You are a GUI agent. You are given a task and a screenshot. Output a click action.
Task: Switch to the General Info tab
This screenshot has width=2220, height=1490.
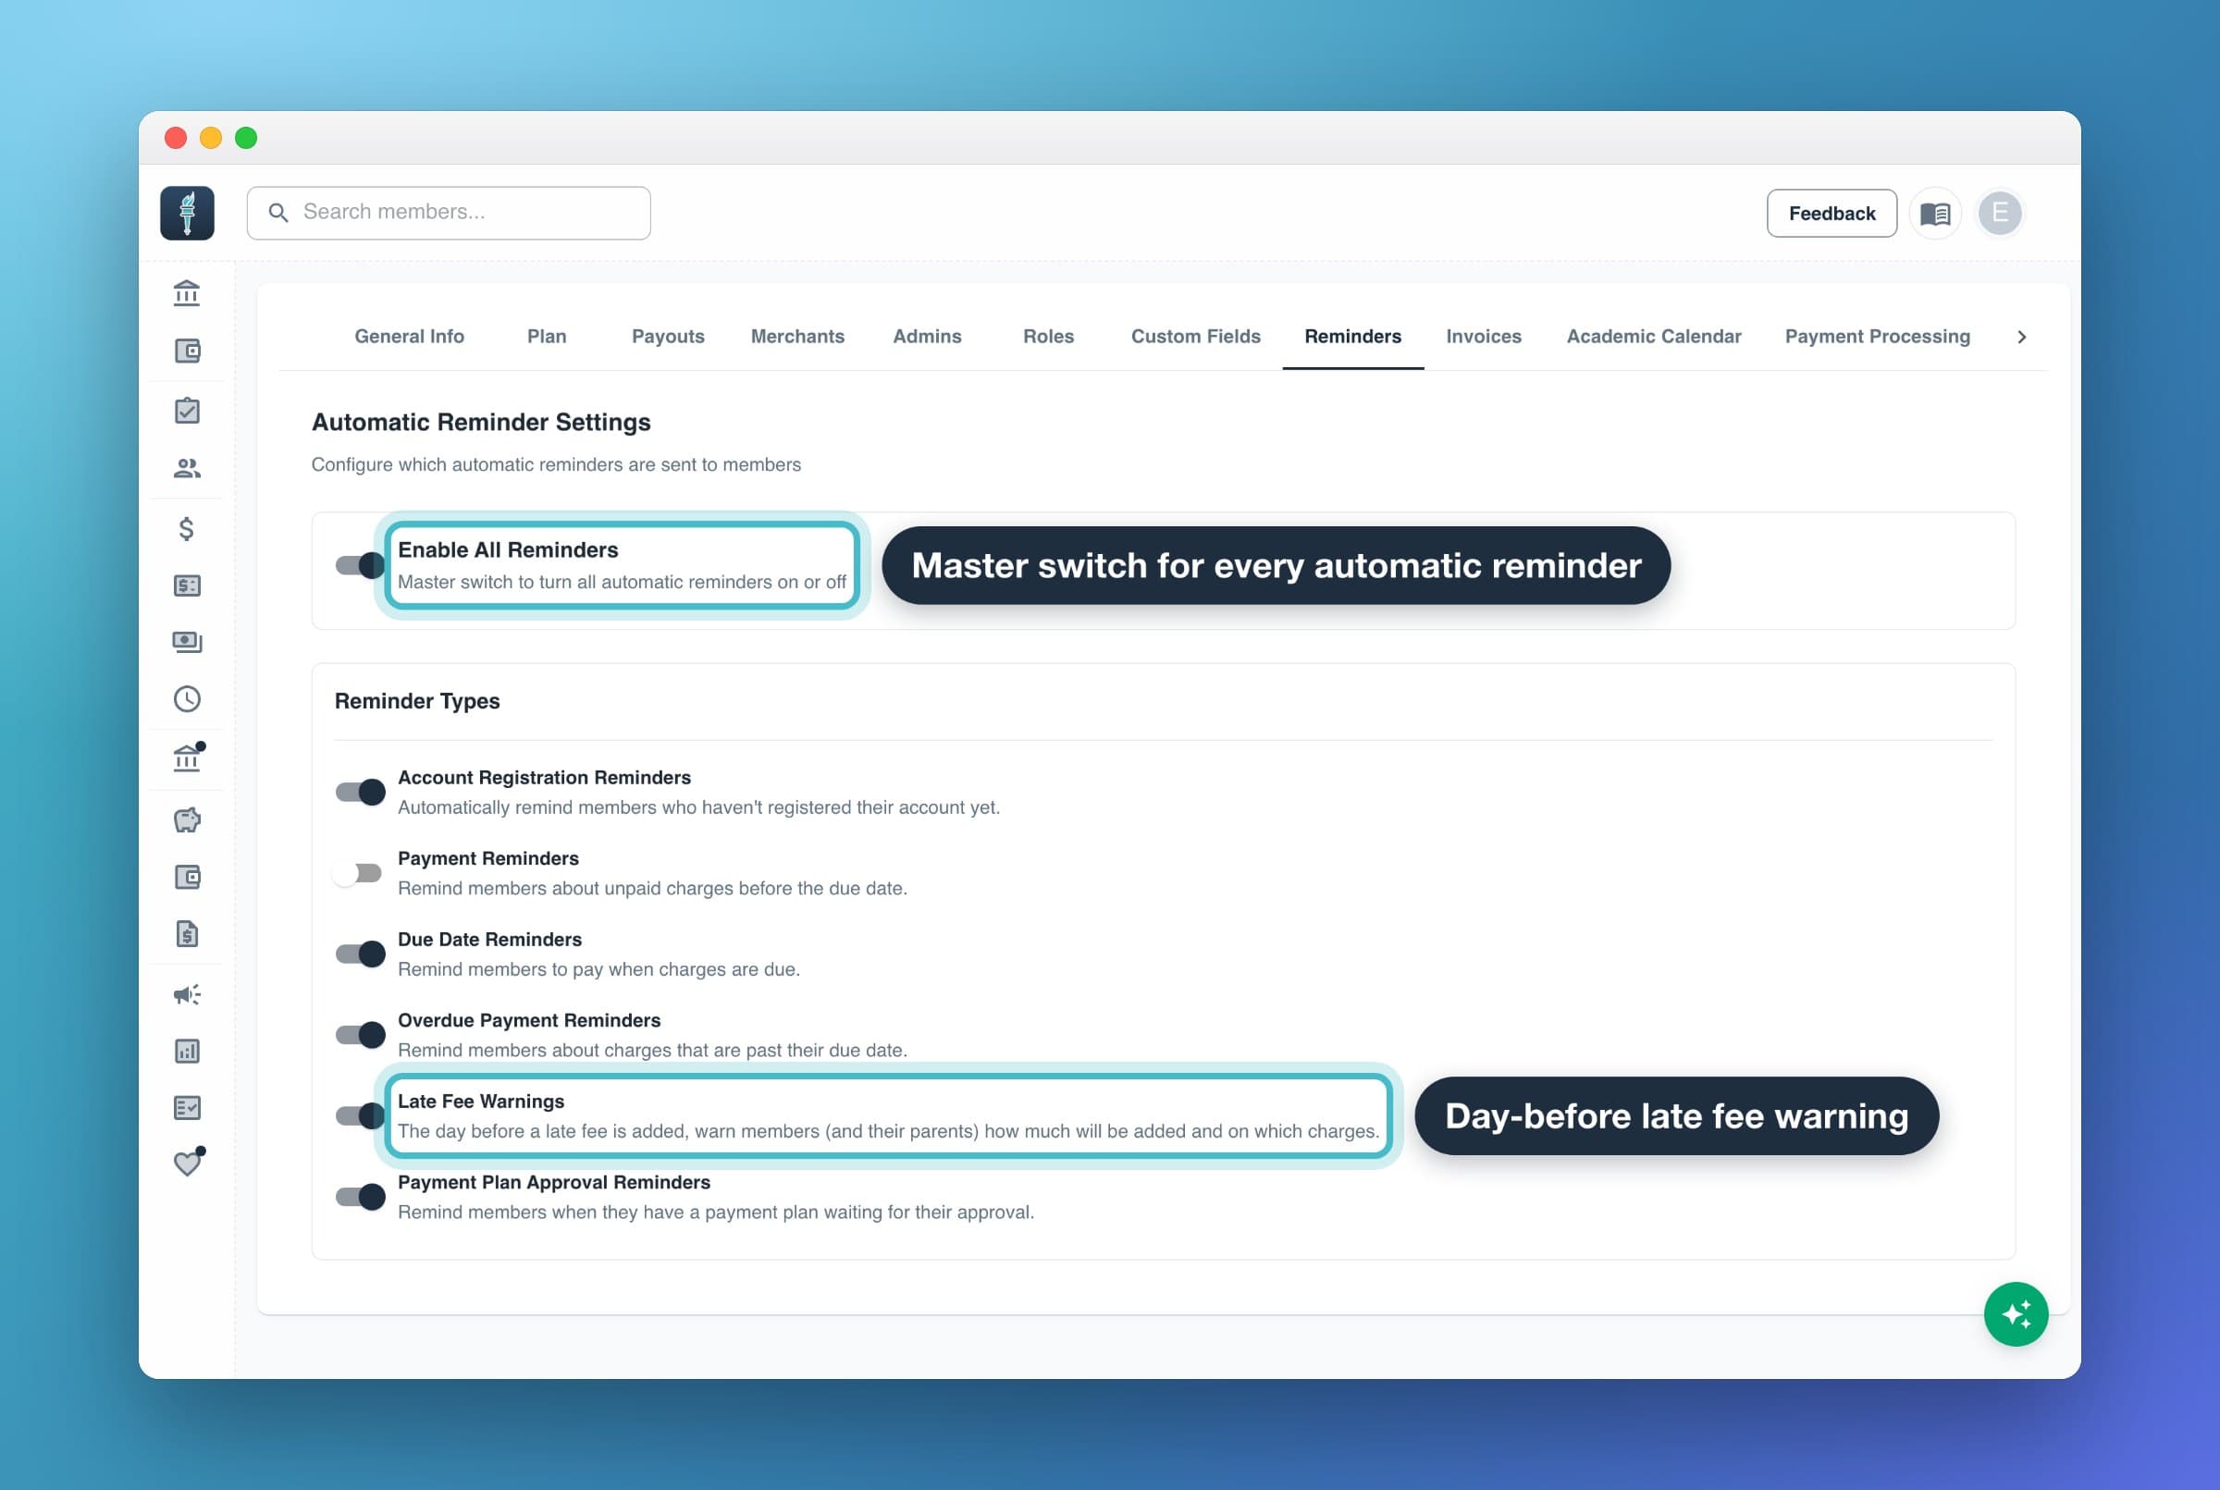point(410,337)
